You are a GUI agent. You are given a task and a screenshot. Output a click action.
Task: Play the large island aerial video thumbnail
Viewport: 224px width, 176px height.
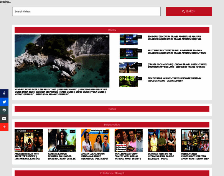(62, 61)
